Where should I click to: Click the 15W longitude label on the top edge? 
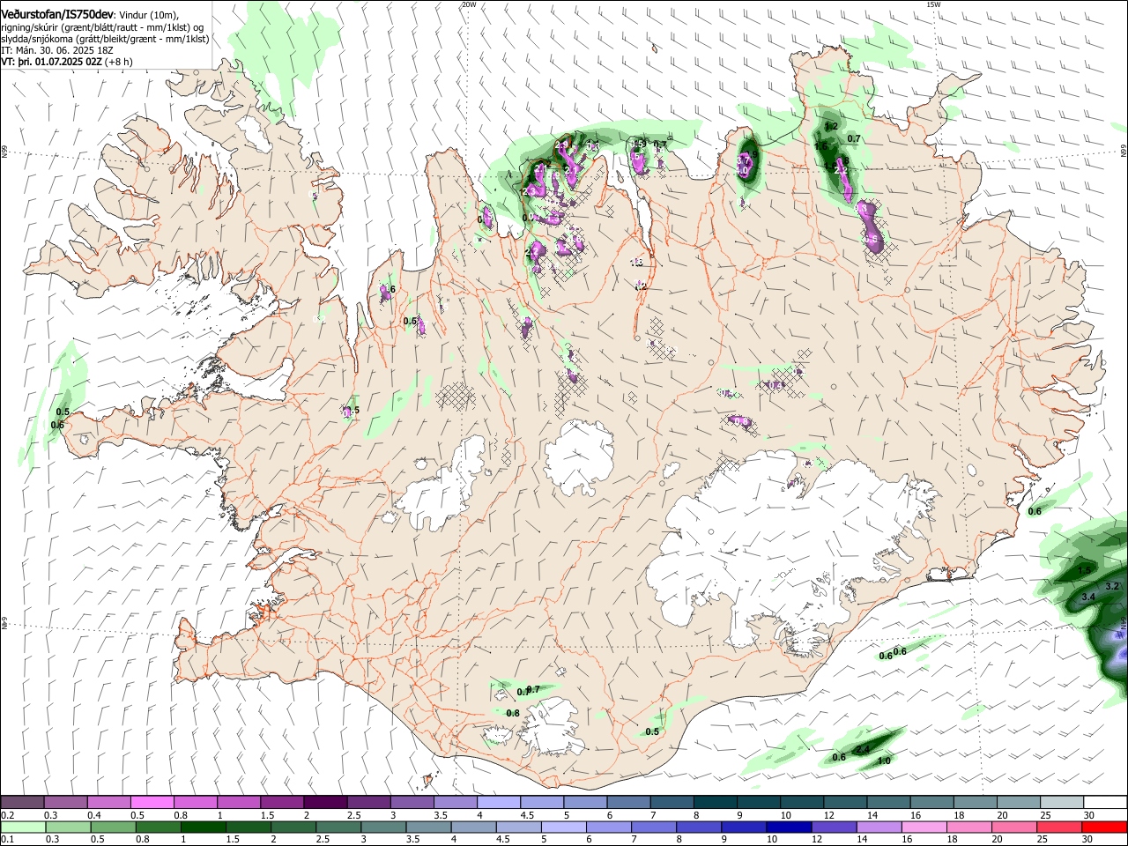coord(933,4)
